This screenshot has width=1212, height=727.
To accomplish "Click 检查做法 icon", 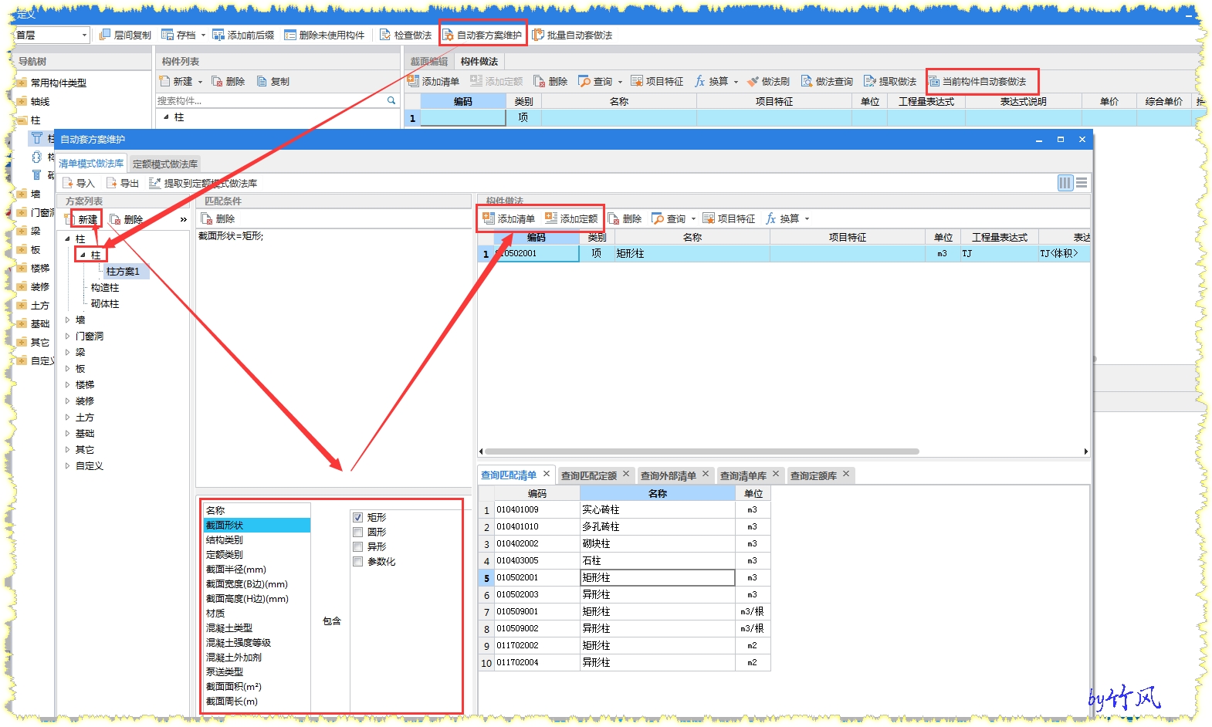I will [384, 35].
